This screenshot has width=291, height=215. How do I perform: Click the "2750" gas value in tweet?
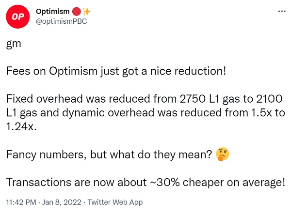(193, 100)
